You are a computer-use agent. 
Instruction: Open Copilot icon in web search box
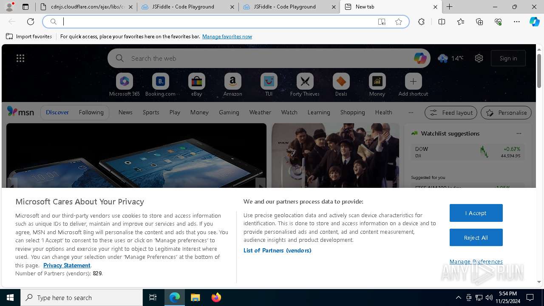tap(420, 58)
